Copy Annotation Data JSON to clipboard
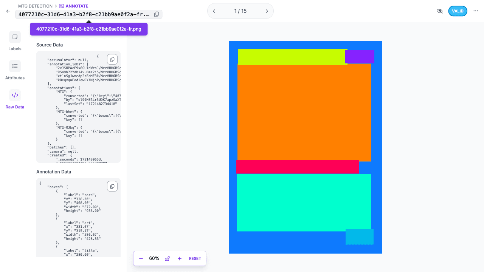 click(112, 186)
